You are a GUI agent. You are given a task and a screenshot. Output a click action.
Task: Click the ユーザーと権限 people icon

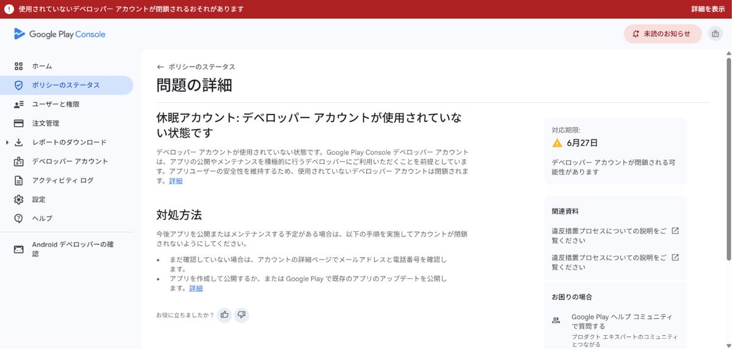19,104
